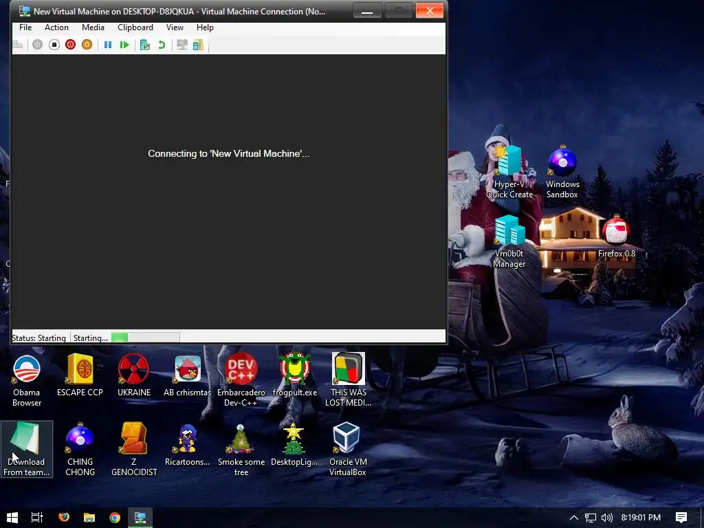Select the Obama Browser desktop icon
The height and width of the screenshot is (528, 704).
tap(27, 381)
